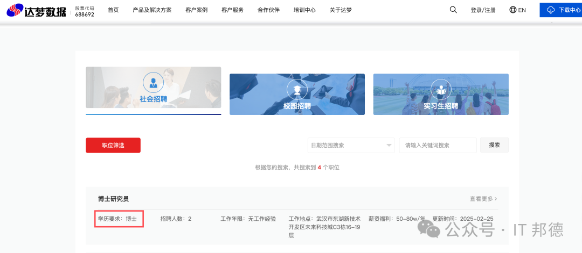
Task: Click the red 职位筛选 button
Action: coord(113,146)
